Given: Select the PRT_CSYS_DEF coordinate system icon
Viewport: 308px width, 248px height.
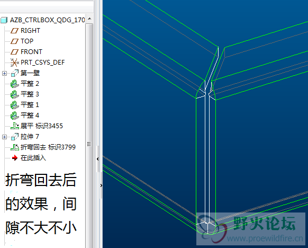Looking at the screenshot, I should pos(14,63).
